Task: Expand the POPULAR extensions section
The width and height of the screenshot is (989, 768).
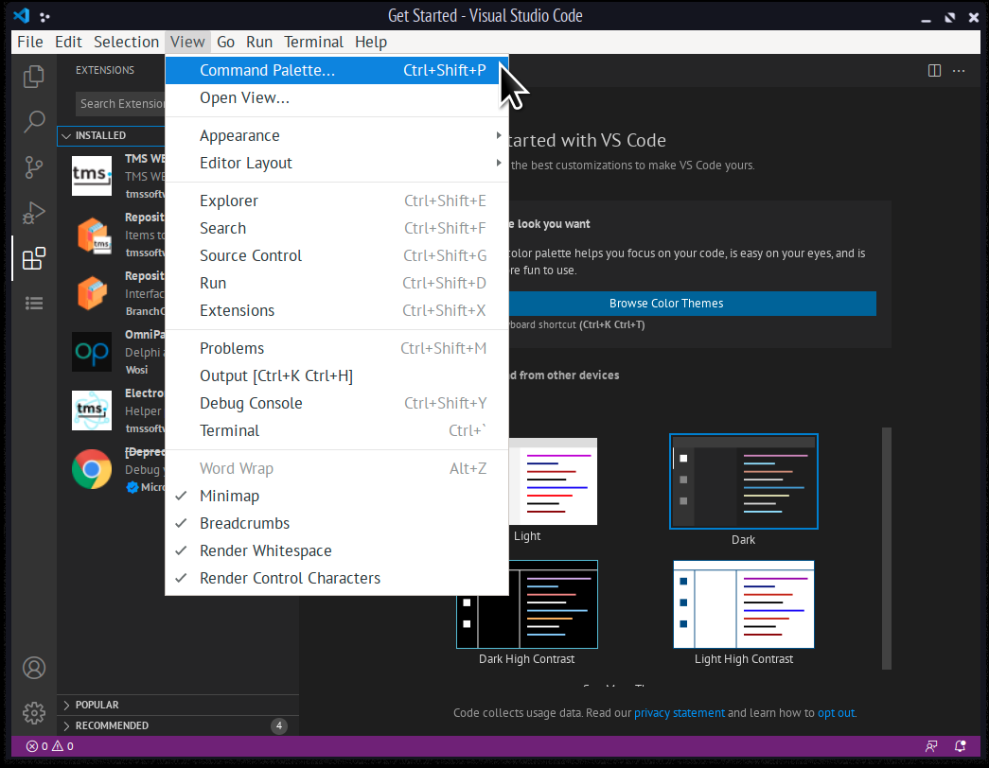Action: (178, 705)
